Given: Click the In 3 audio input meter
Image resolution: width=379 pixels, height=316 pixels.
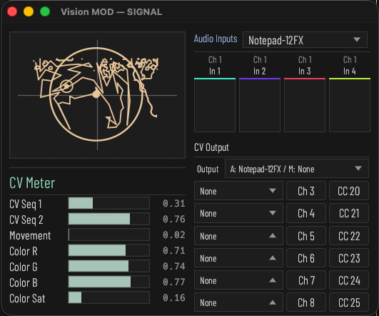Looking at the screenshot, I should (x=305, y=105).
